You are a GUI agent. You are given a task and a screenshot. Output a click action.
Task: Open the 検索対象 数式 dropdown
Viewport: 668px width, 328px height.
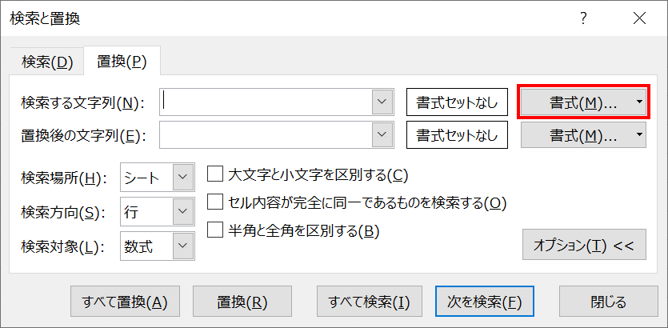point(184,246)
